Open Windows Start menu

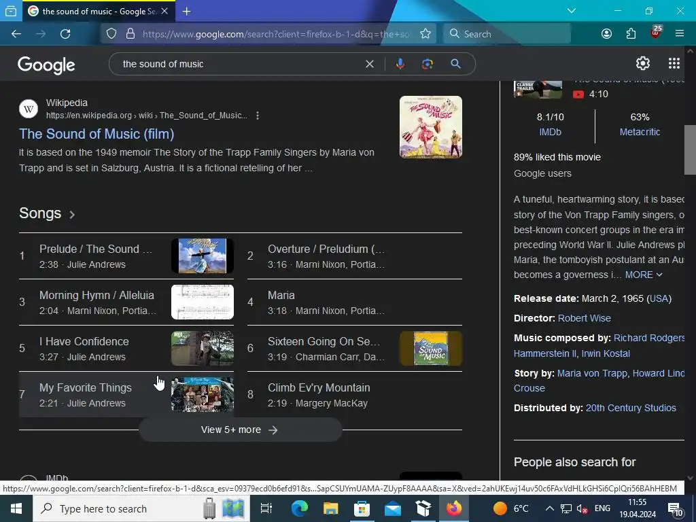(x=16, y=508)
